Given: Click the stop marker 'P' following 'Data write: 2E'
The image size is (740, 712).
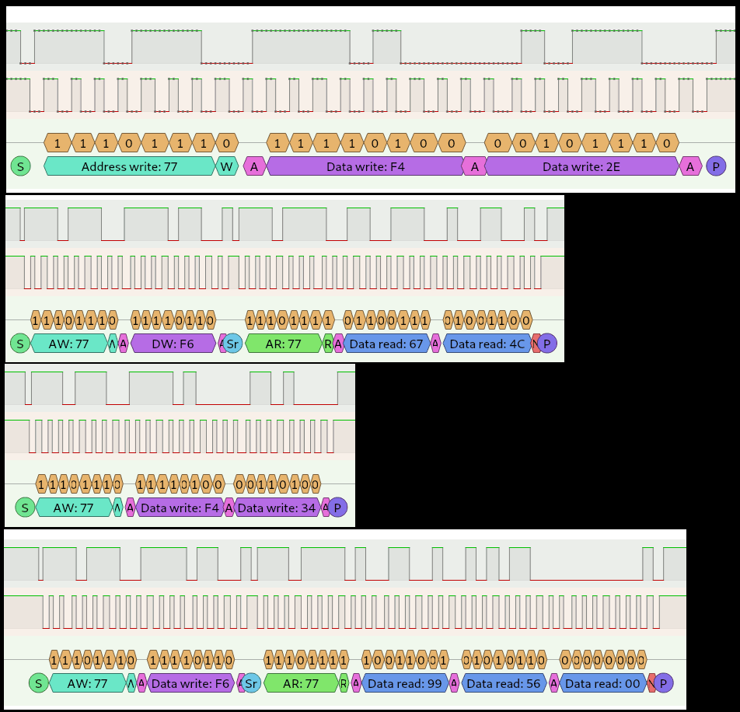Looking at the screenshot, I should [716, 166].
